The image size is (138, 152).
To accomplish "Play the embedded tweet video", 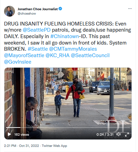I will (x=9, y=134).
